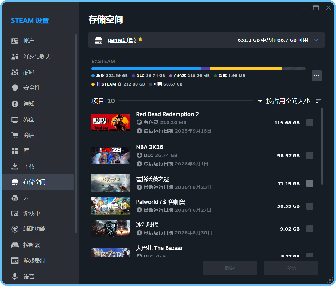Screen dimensions: 336x286
Task: Click the 大巴扎 The Bazaar title
Action: 159,248
